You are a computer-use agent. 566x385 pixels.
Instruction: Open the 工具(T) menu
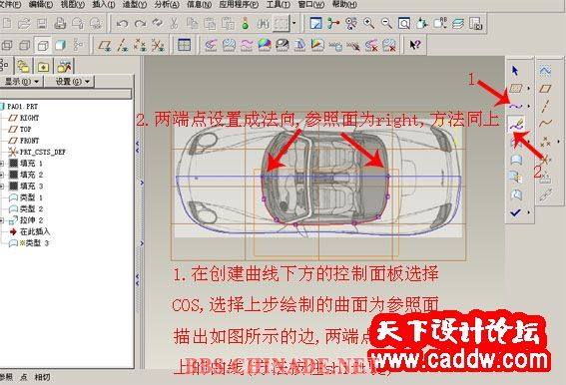click(x=278, y=5)
